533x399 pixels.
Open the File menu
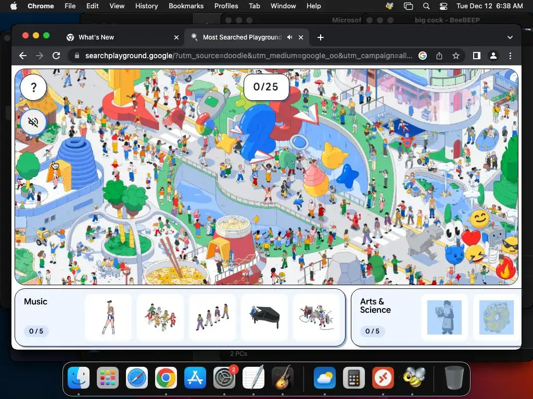(70, 6)
